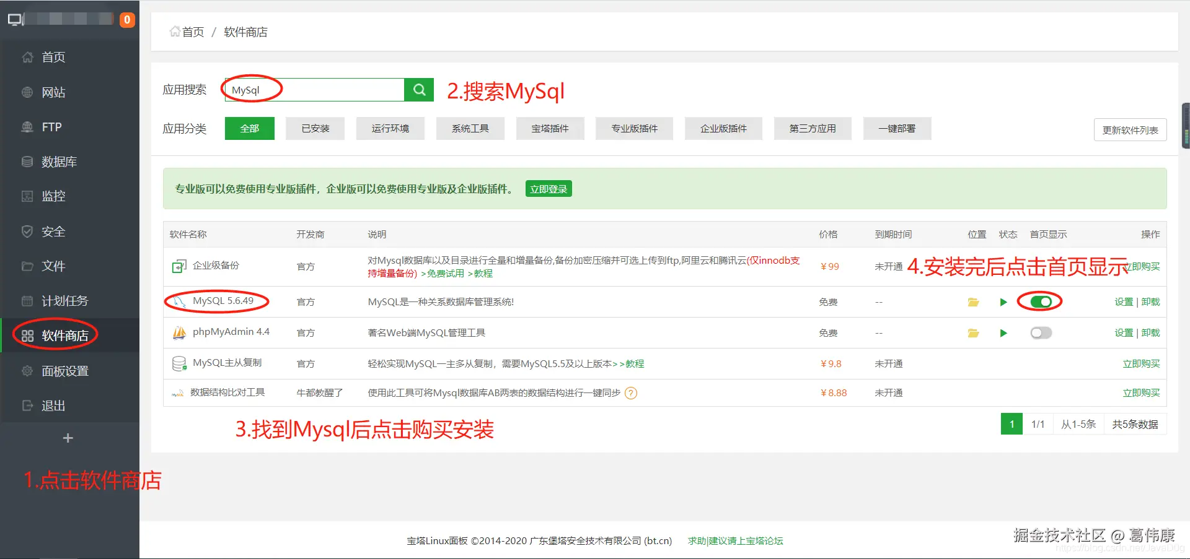This screenshot has height=559, width=1190.
Task: Open 设置 for MySQL 5.6.49
Action: [x=1124, y=302]
